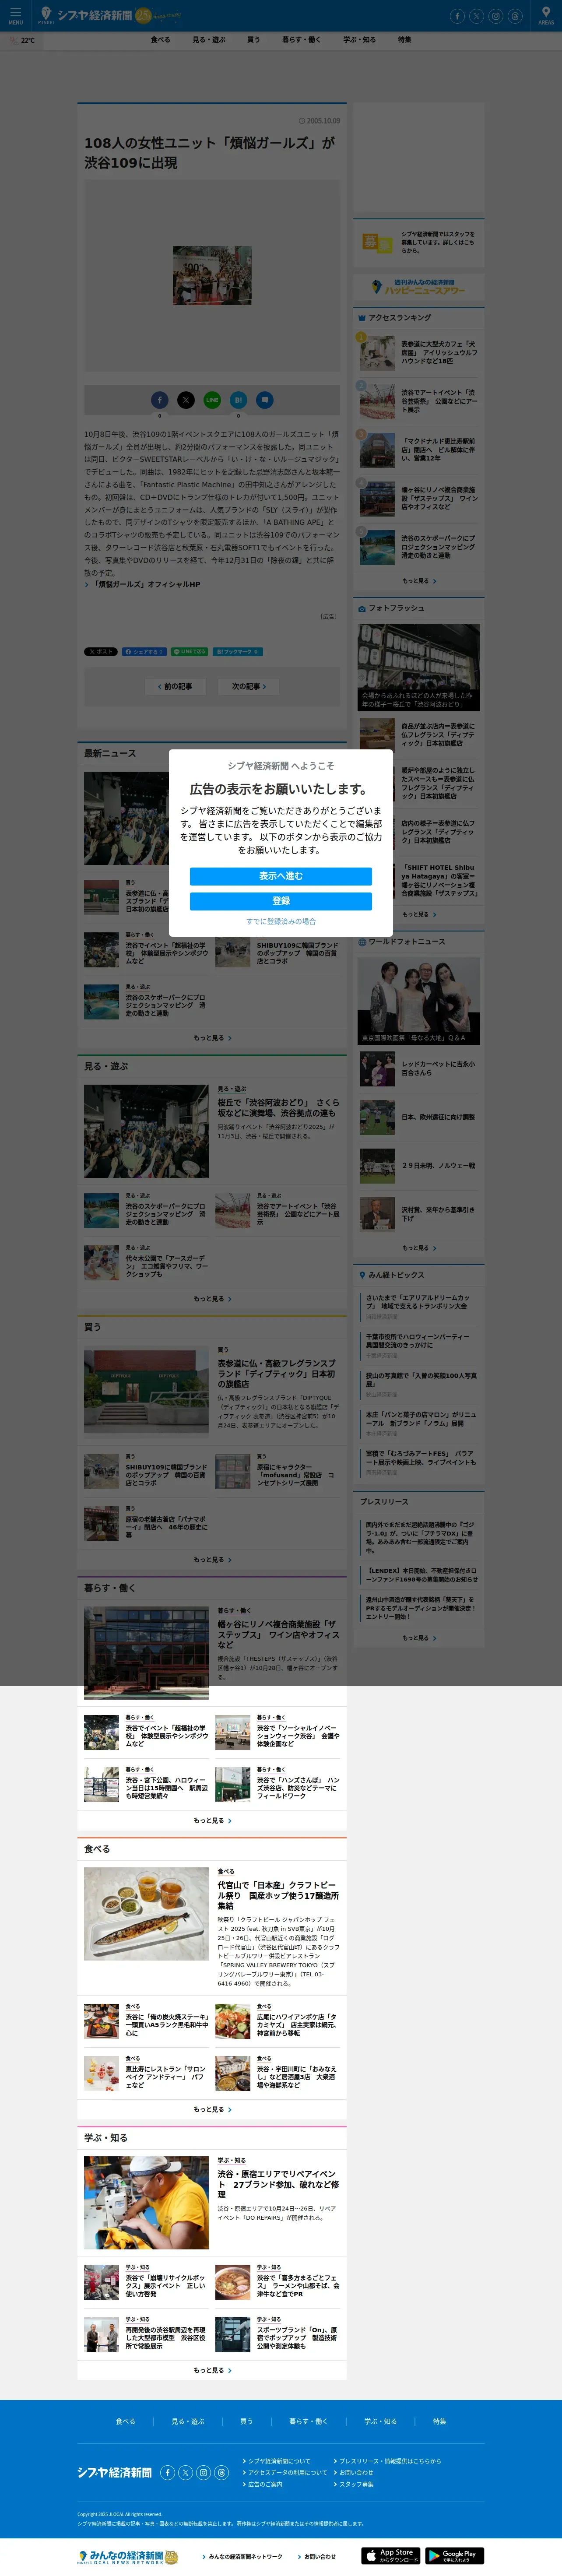562x2576 pixels.
Task: Click the round blue comment share icon
Action: [265, 399]
